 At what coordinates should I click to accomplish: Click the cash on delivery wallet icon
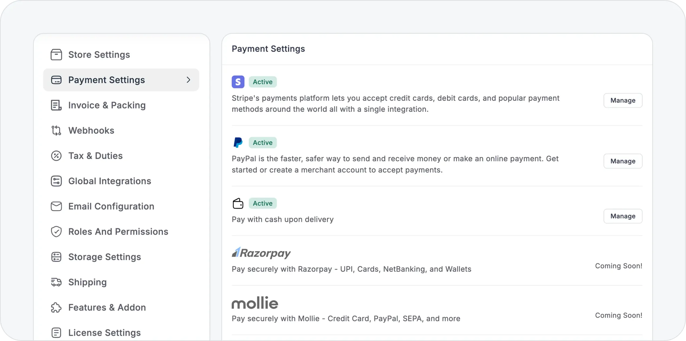(x=238, y=203)
